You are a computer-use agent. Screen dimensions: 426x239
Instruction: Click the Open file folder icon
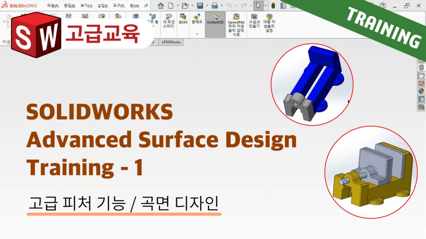185,5
